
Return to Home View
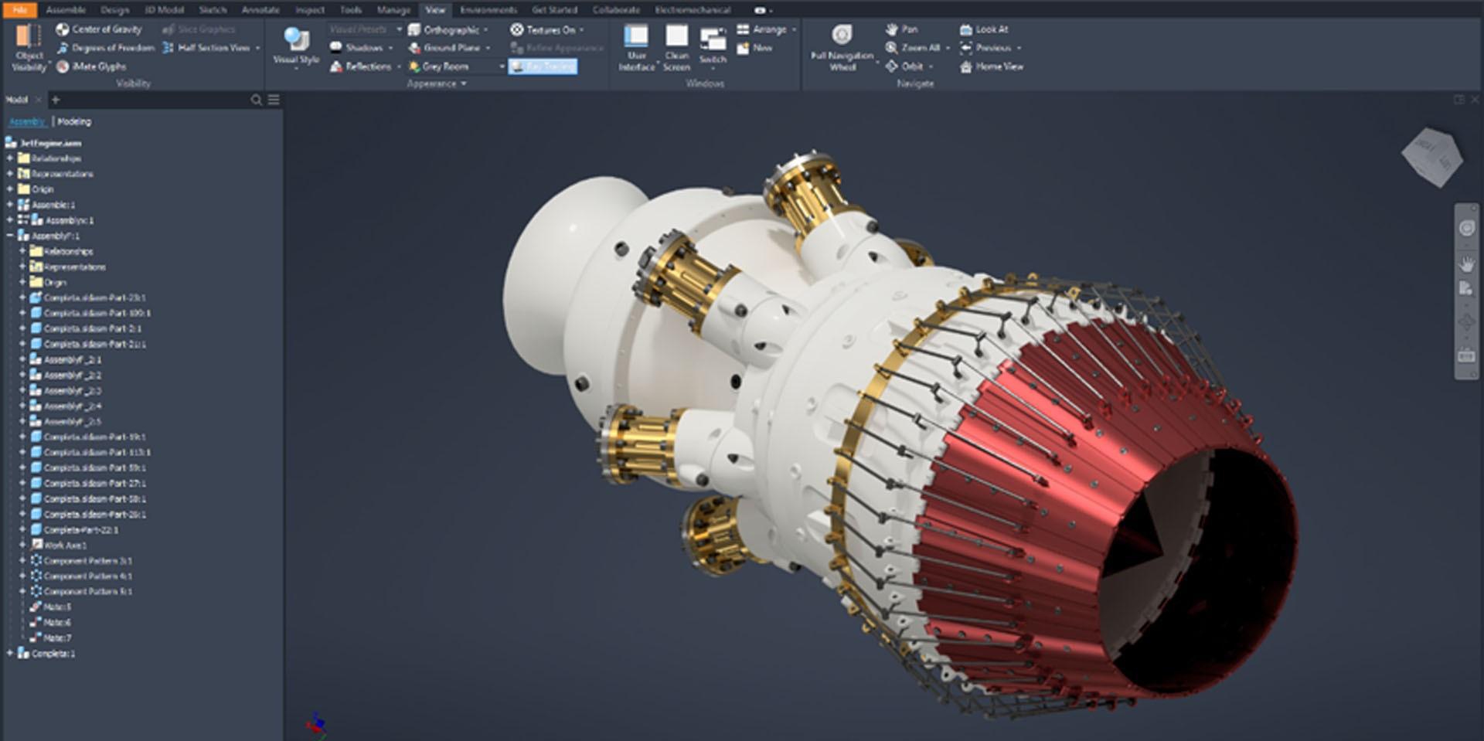(x=991, y=66)
